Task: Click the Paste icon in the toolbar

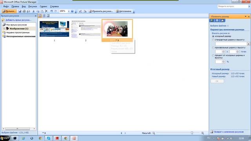Action: [x=42, y=11]
